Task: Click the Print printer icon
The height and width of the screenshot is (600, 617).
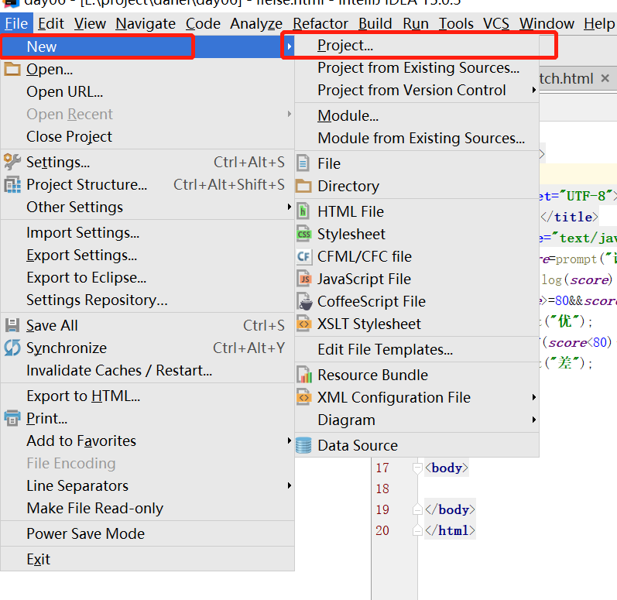Action: point(12,418)
